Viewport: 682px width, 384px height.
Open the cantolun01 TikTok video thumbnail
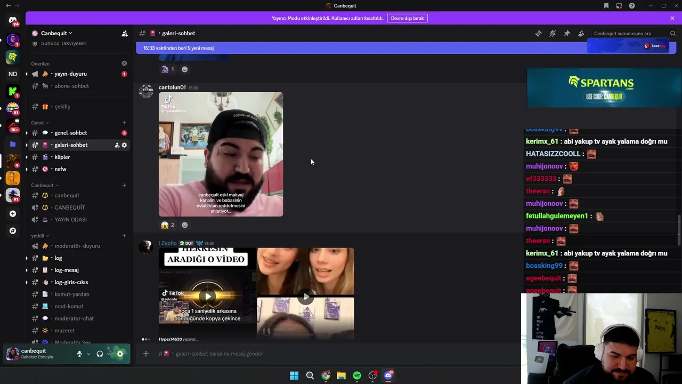[221, 154]
